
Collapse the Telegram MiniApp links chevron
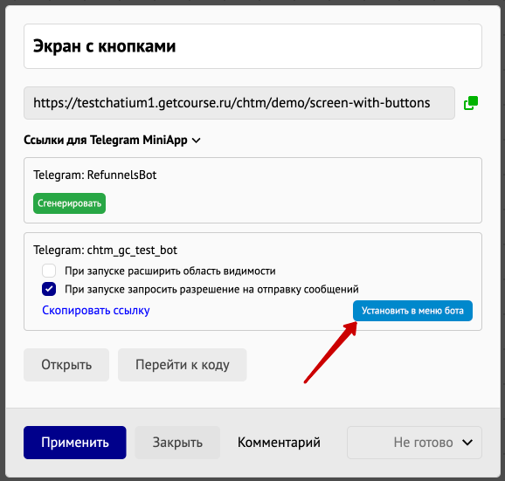196,141
